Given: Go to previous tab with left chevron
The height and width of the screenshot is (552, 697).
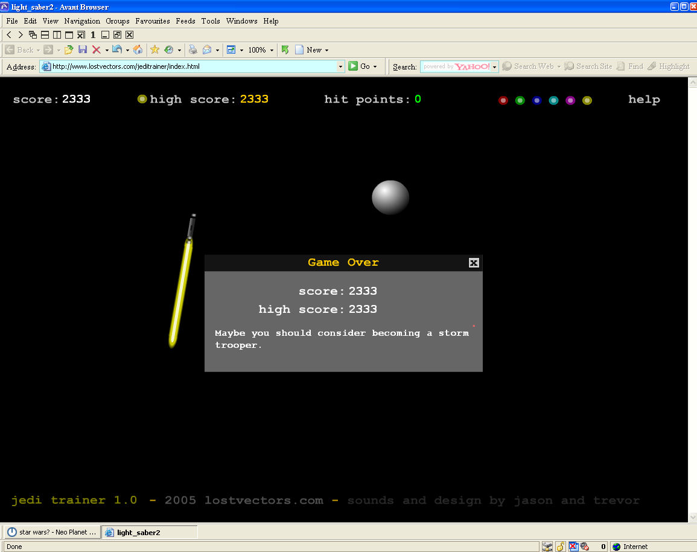Looking at the screenshot, I should coord(9,34).
